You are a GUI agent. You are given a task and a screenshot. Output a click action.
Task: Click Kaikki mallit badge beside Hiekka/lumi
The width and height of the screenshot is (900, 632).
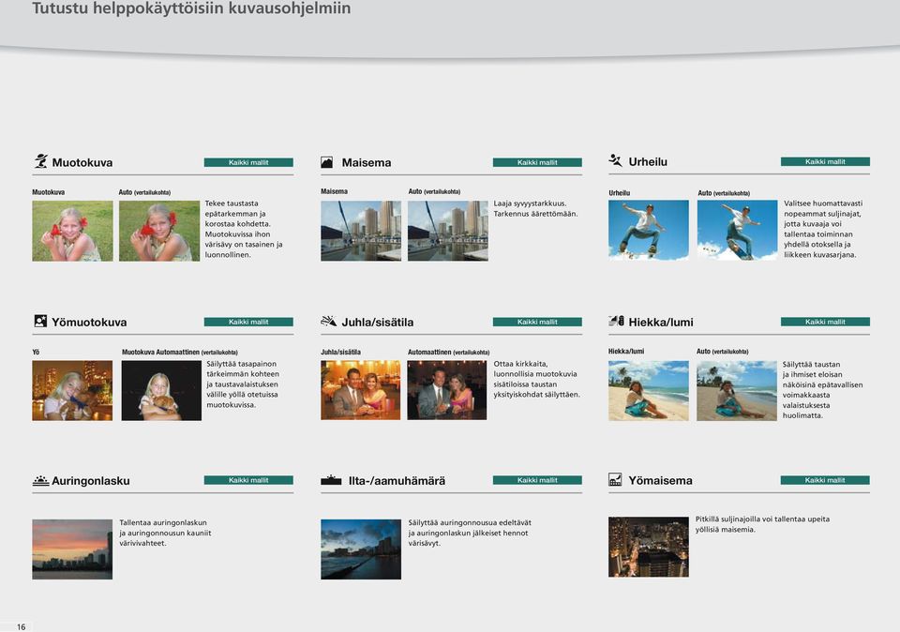825,322
